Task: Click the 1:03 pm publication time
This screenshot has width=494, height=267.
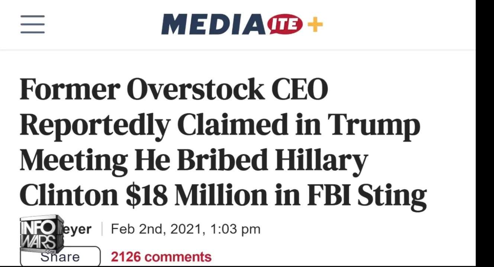Action: (x=235, y=229)
